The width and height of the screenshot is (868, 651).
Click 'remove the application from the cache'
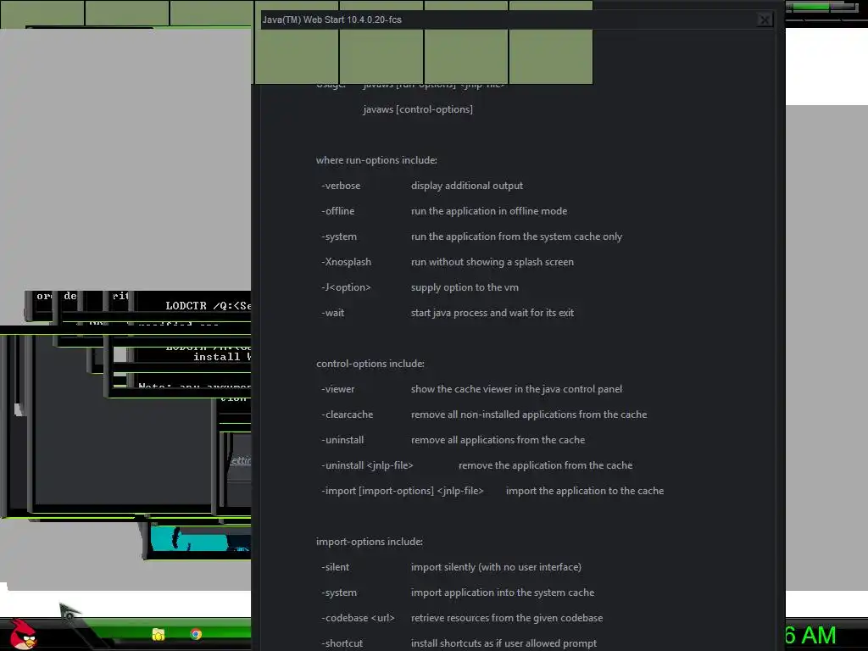(545, 466)
